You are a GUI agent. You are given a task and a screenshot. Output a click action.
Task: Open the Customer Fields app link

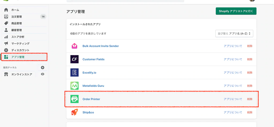point(93,59)
